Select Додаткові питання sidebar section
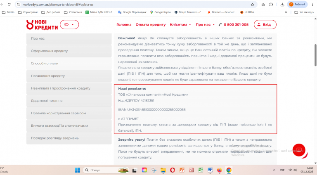This screenshot has width=317, height=175. coord(69,101)
